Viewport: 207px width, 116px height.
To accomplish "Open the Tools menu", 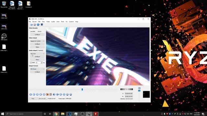I will point(62,22).
